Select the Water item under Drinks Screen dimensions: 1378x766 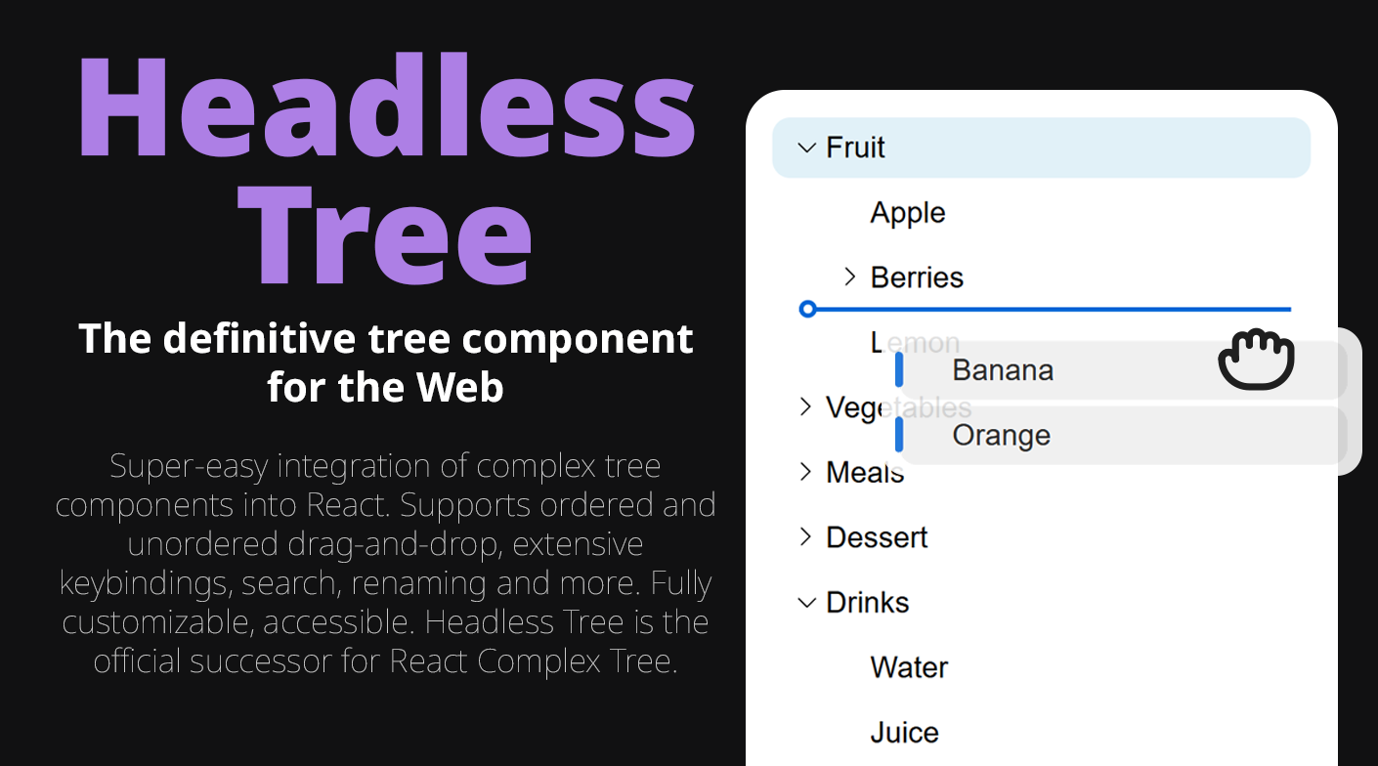[908, 666]
